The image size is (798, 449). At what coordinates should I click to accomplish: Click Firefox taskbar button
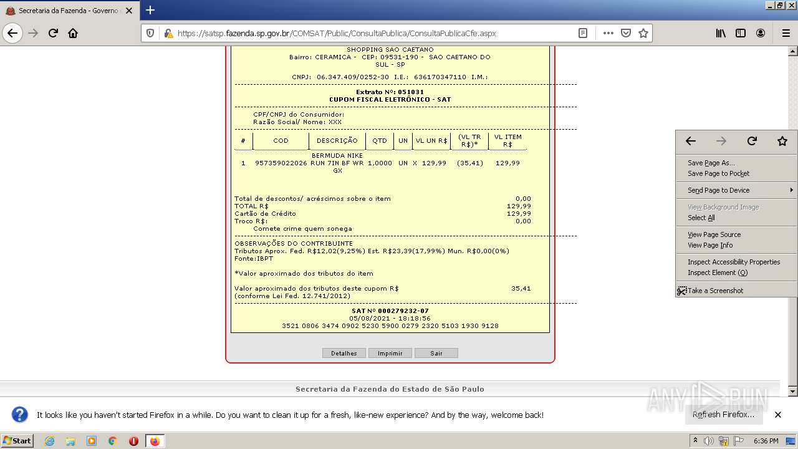[155, 441]
